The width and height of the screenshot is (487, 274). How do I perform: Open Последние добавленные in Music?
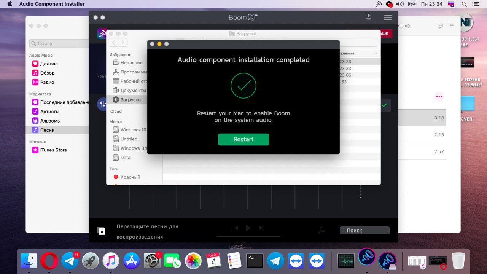point(60,102)
